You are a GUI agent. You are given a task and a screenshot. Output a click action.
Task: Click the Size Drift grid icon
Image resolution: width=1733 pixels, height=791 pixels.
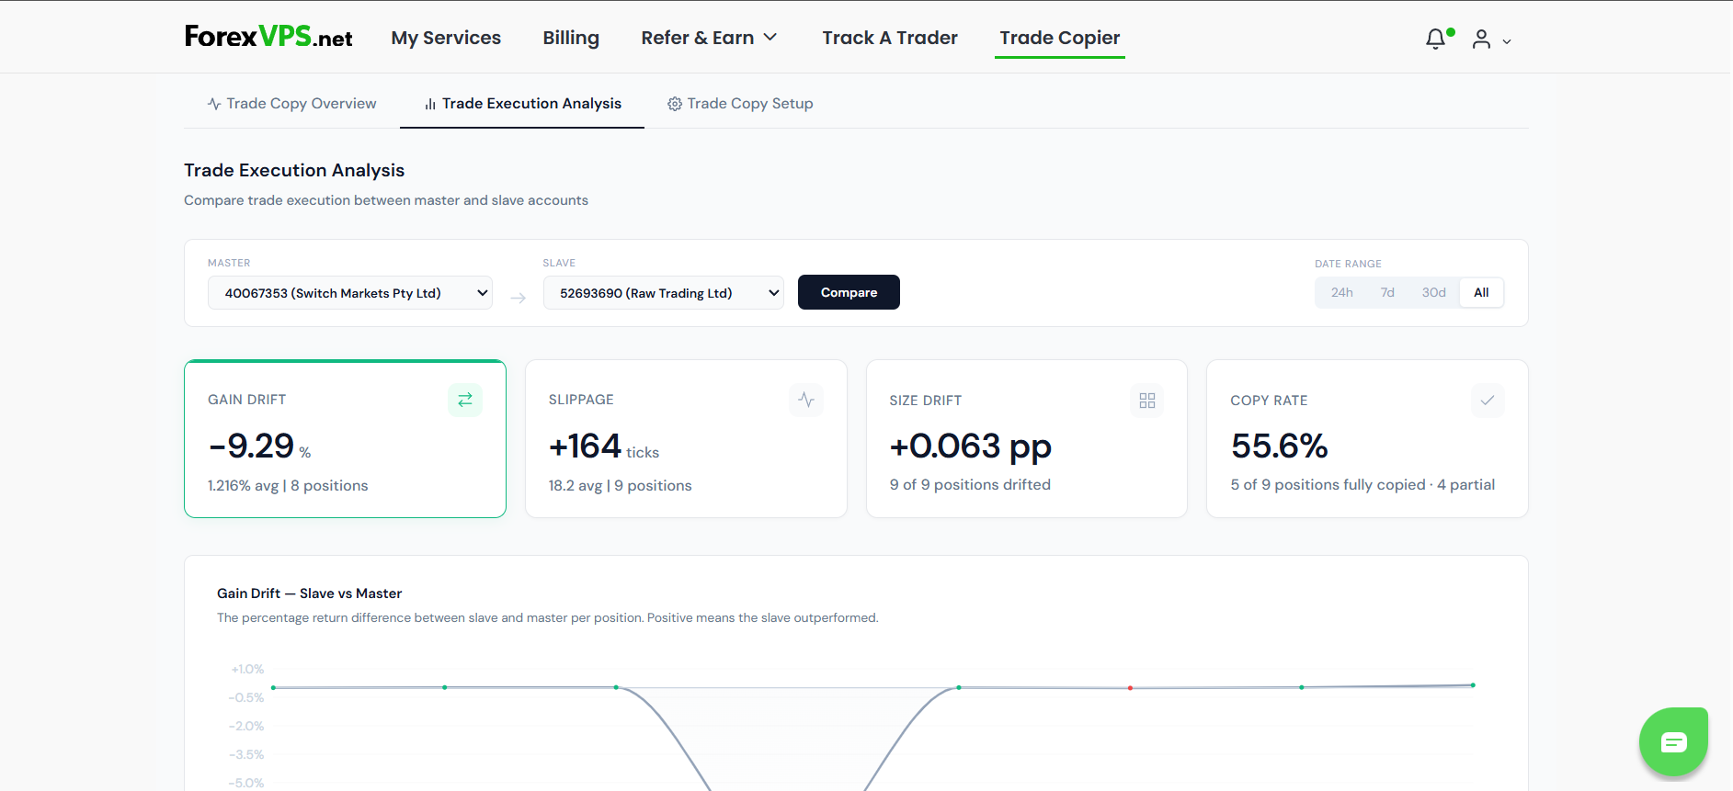coord(1147,401)
